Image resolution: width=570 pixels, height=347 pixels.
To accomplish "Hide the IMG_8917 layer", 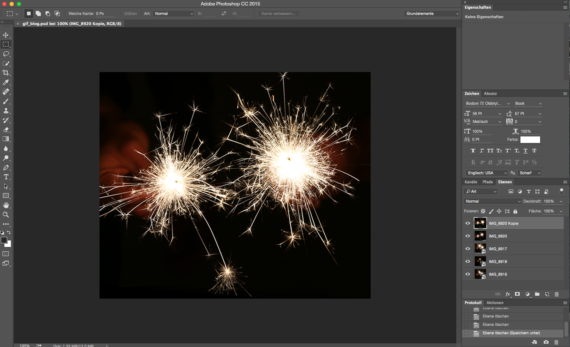I will 468,249.
